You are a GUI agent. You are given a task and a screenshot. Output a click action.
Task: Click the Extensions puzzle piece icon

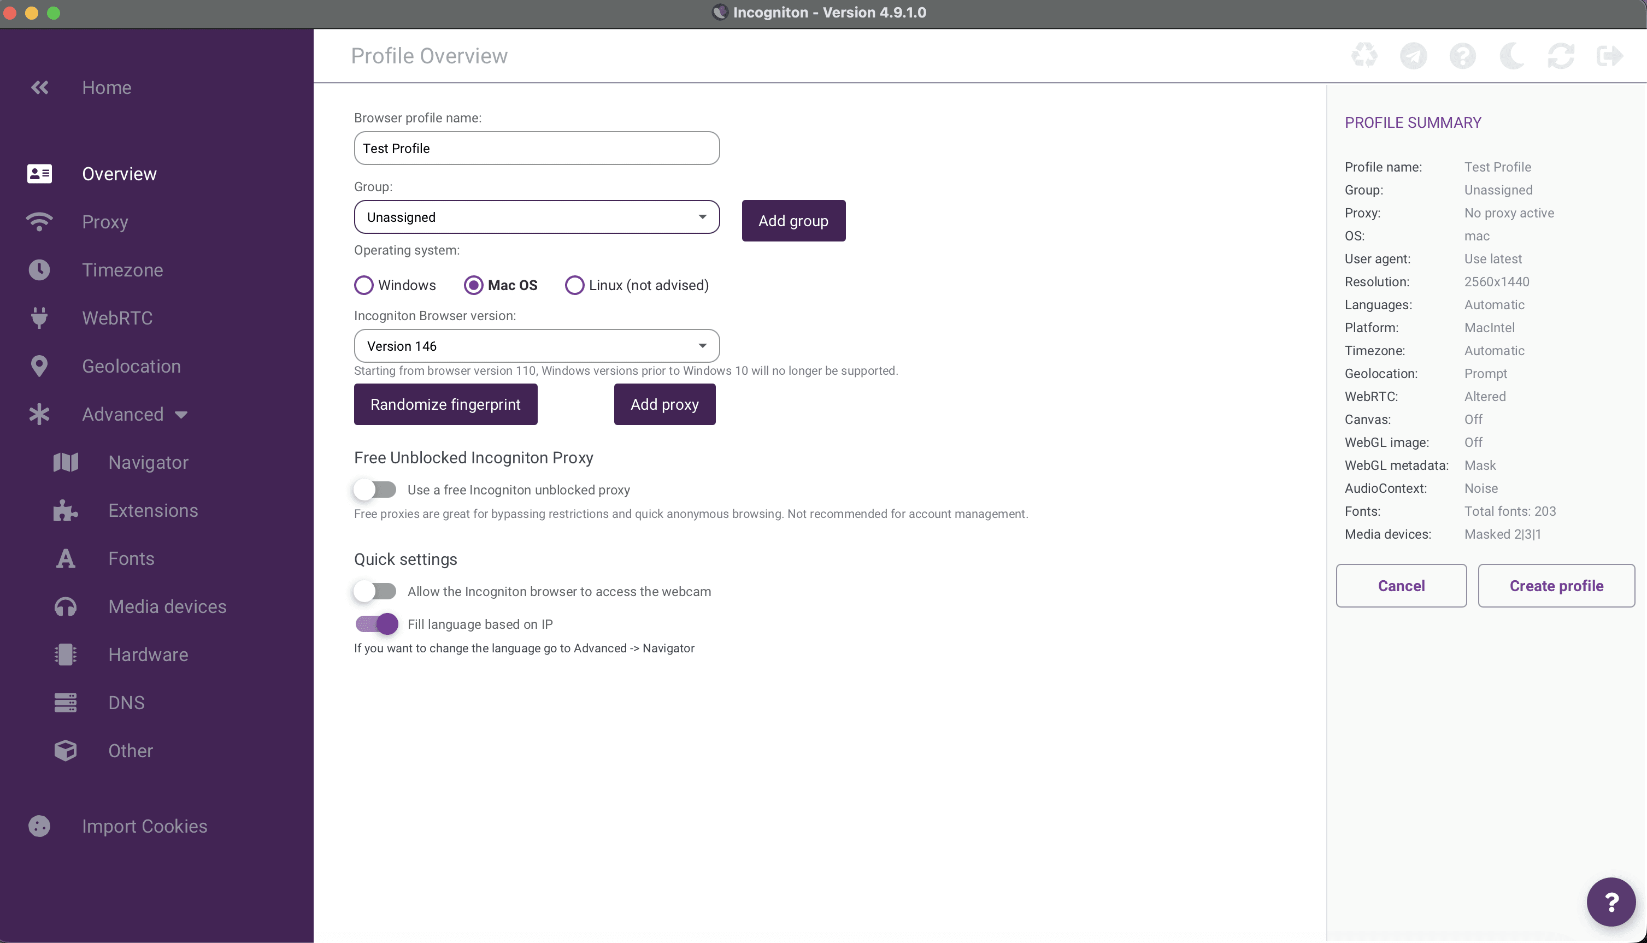coord(66,510)
